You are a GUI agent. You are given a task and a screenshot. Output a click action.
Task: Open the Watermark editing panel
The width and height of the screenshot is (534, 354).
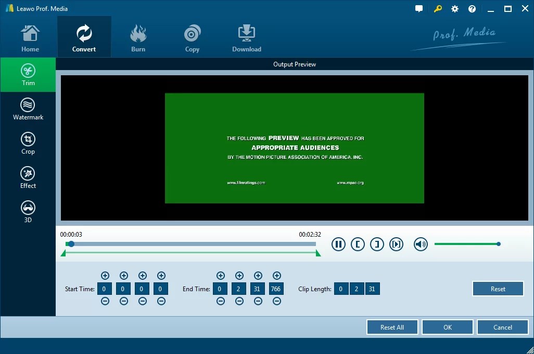coord(28,109)
